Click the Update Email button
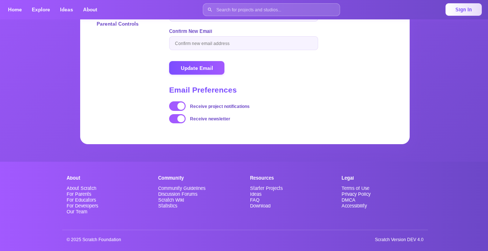 point(197,68)
